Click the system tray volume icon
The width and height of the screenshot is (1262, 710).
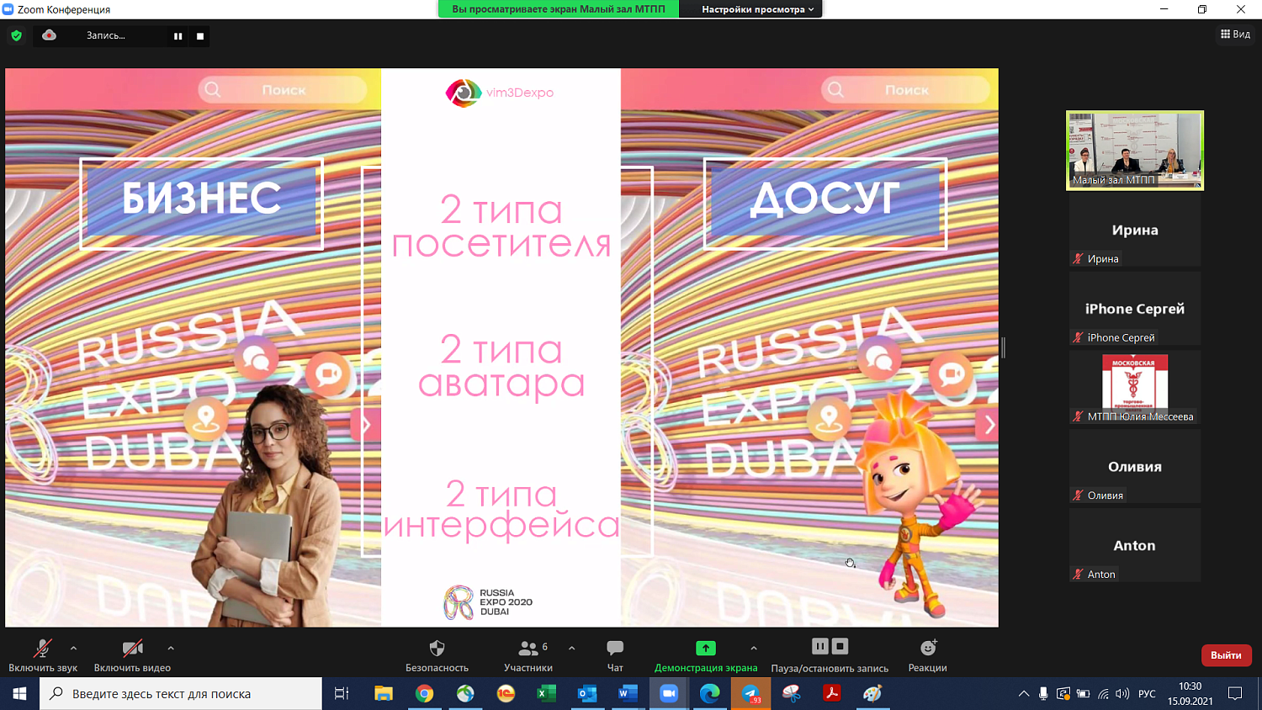point(1122,694)
